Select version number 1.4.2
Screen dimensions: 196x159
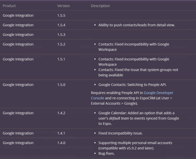click(x=61, y=113)
